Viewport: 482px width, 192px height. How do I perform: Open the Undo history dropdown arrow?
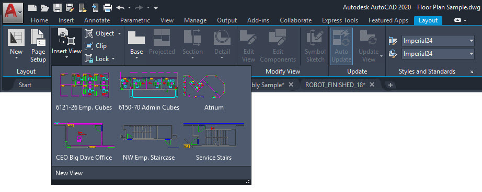130,7
